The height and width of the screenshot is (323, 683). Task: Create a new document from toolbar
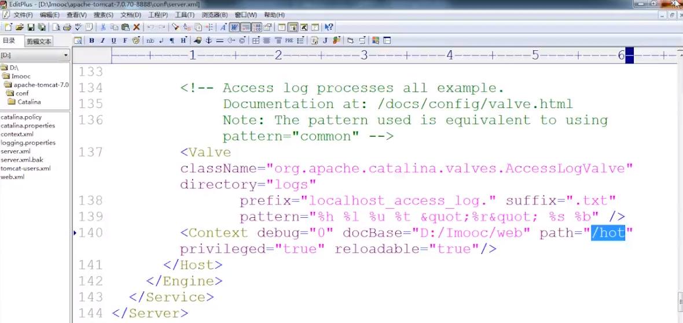tap(8, 27)
